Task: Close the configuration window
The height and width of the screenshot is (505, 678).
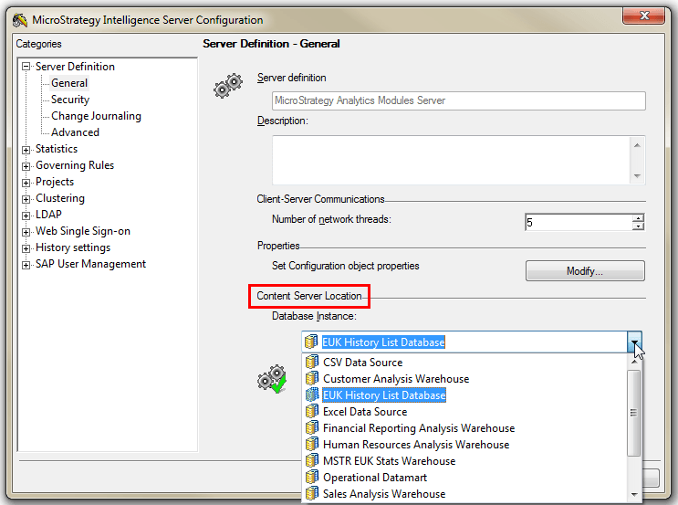Action: click(643, 16)
